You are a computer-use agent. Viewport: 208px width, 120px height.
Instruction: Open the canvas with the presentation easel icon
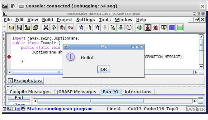164,28
